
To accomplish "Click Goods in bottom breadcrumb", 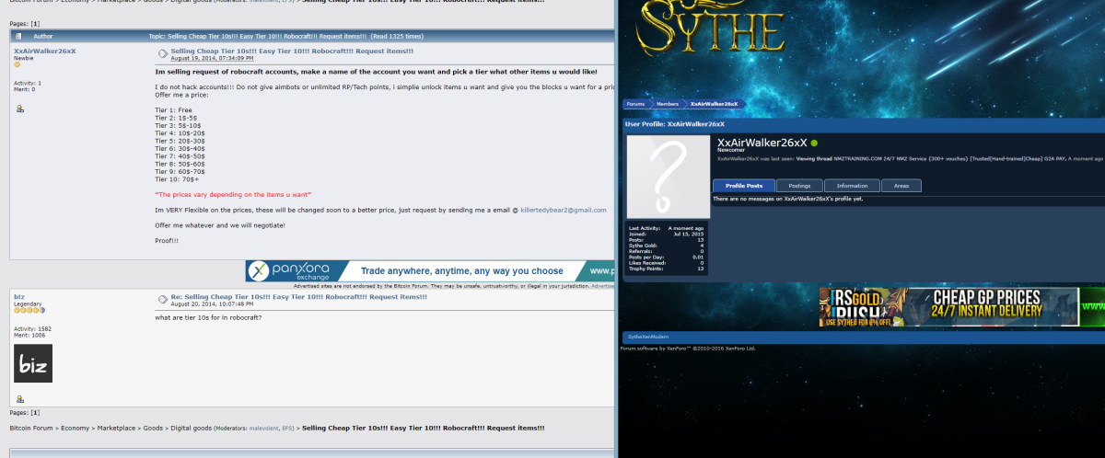I will [x=151, y=428].
